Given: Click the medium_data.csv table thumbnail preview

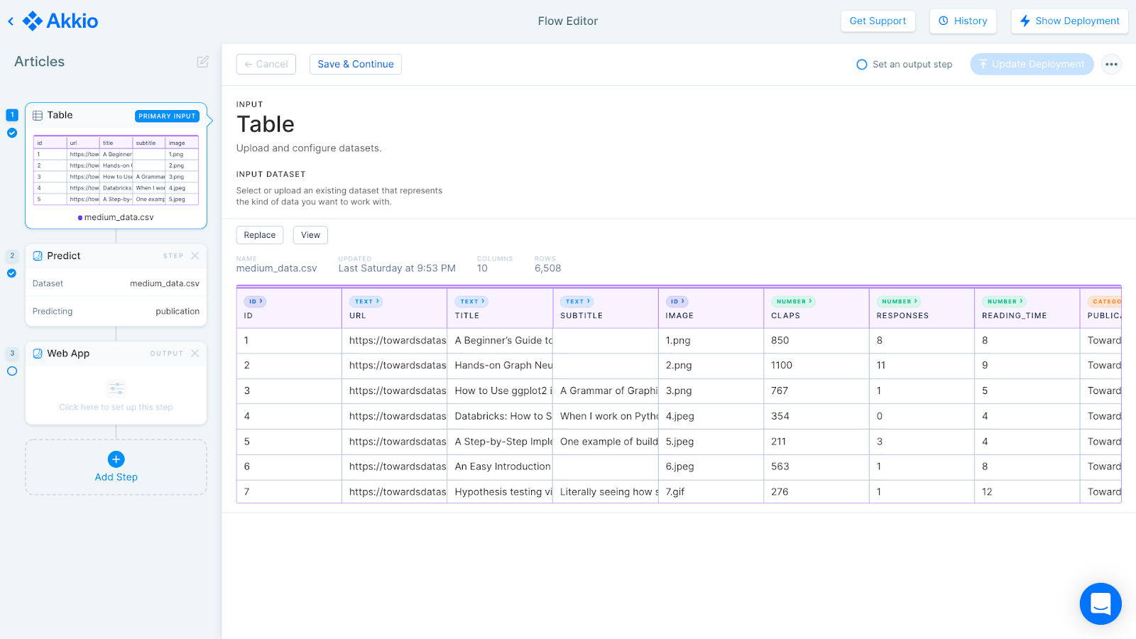Looking at the screenshot, I should (x=116, y=170).
